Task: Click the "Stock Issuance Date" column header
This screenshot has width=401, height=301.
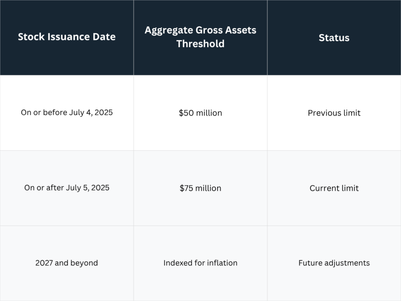Action: point(67,37)
